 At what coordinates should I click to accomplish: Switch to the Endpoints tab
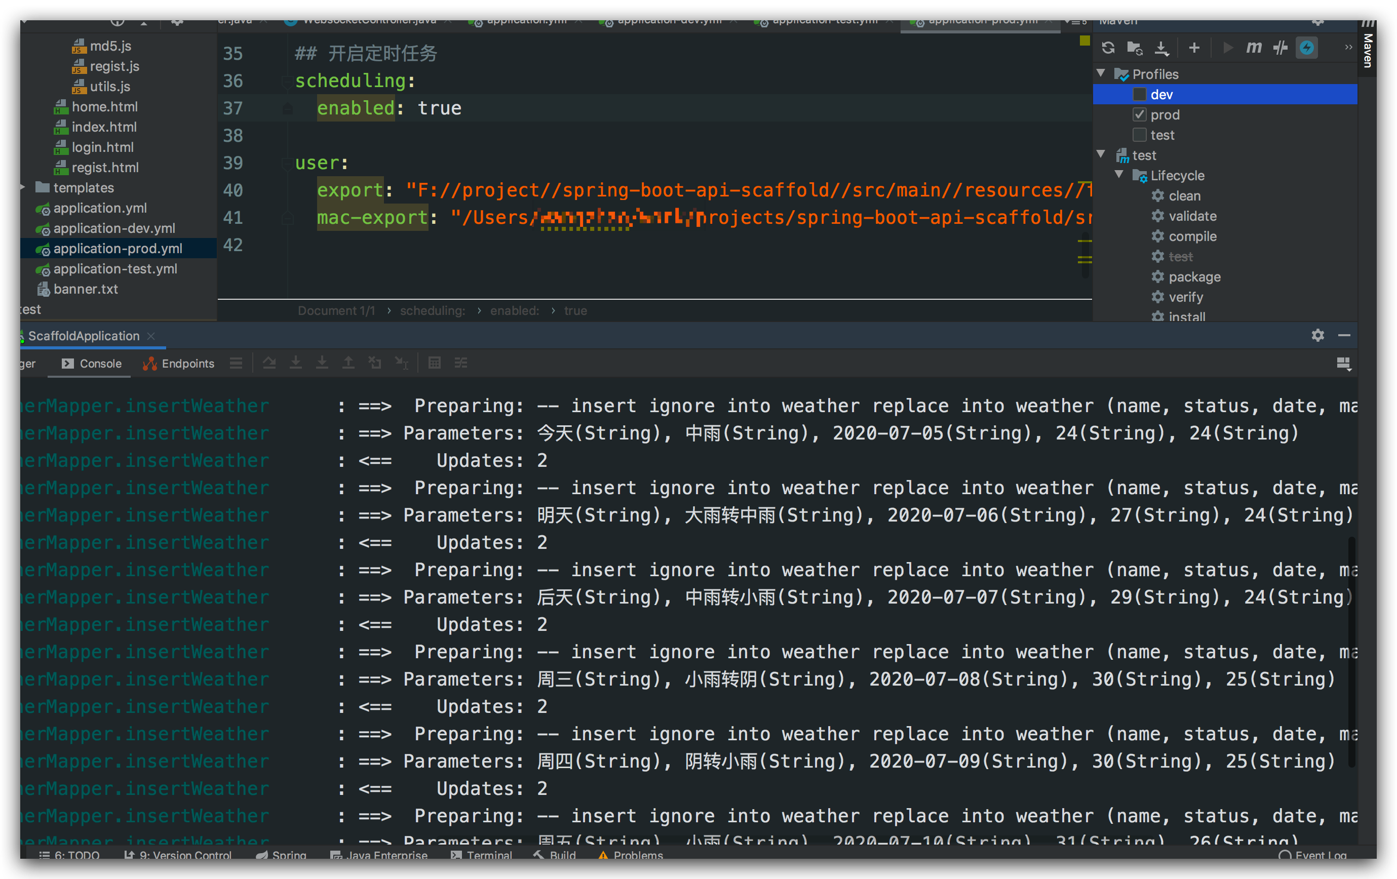click(x=179, y=364)
